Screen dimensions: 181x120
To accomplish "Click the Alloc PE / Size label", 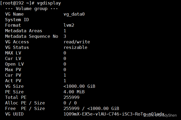I will (25, 103).
